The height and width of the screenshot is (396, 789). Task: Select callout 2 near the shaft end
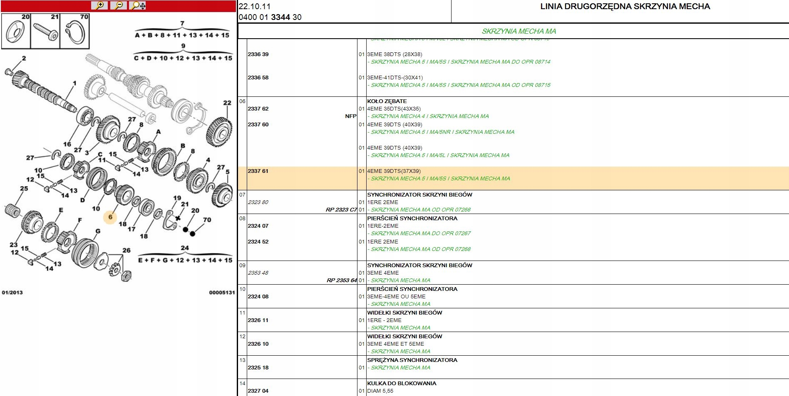coord(24,58)
